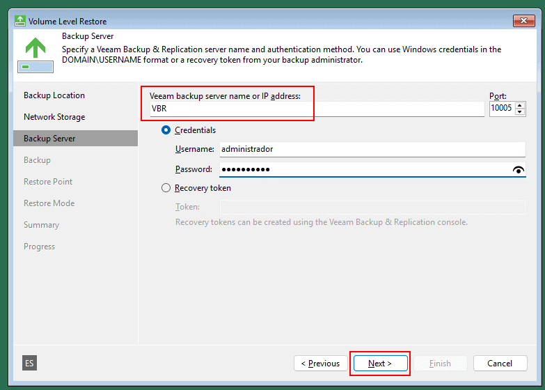Click the Volume Level Restore title bar icon
Viewport: 545px width, 390px height.
coord(19,21)
